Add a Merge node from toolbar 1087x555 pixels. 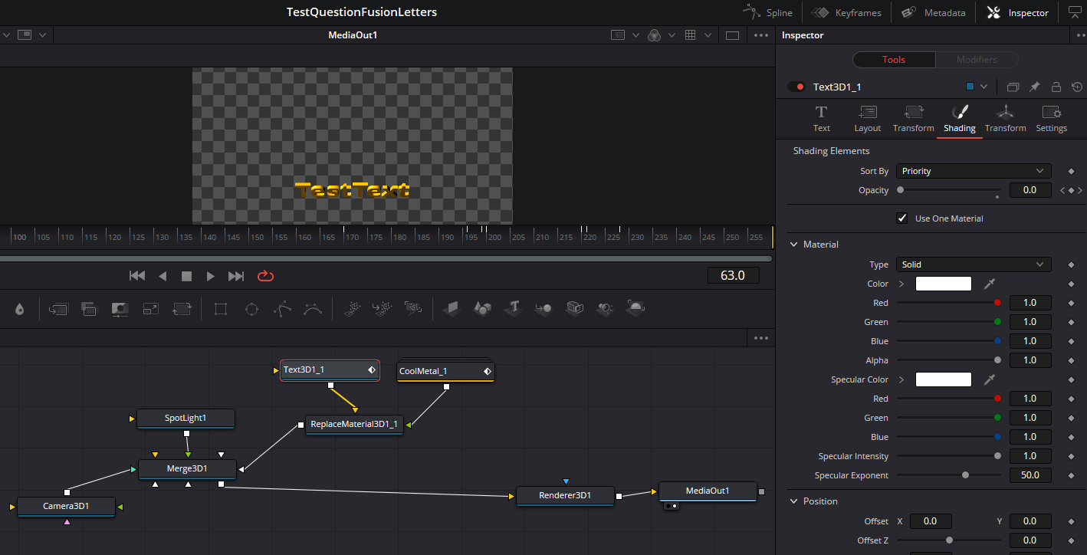pos(58,309)
